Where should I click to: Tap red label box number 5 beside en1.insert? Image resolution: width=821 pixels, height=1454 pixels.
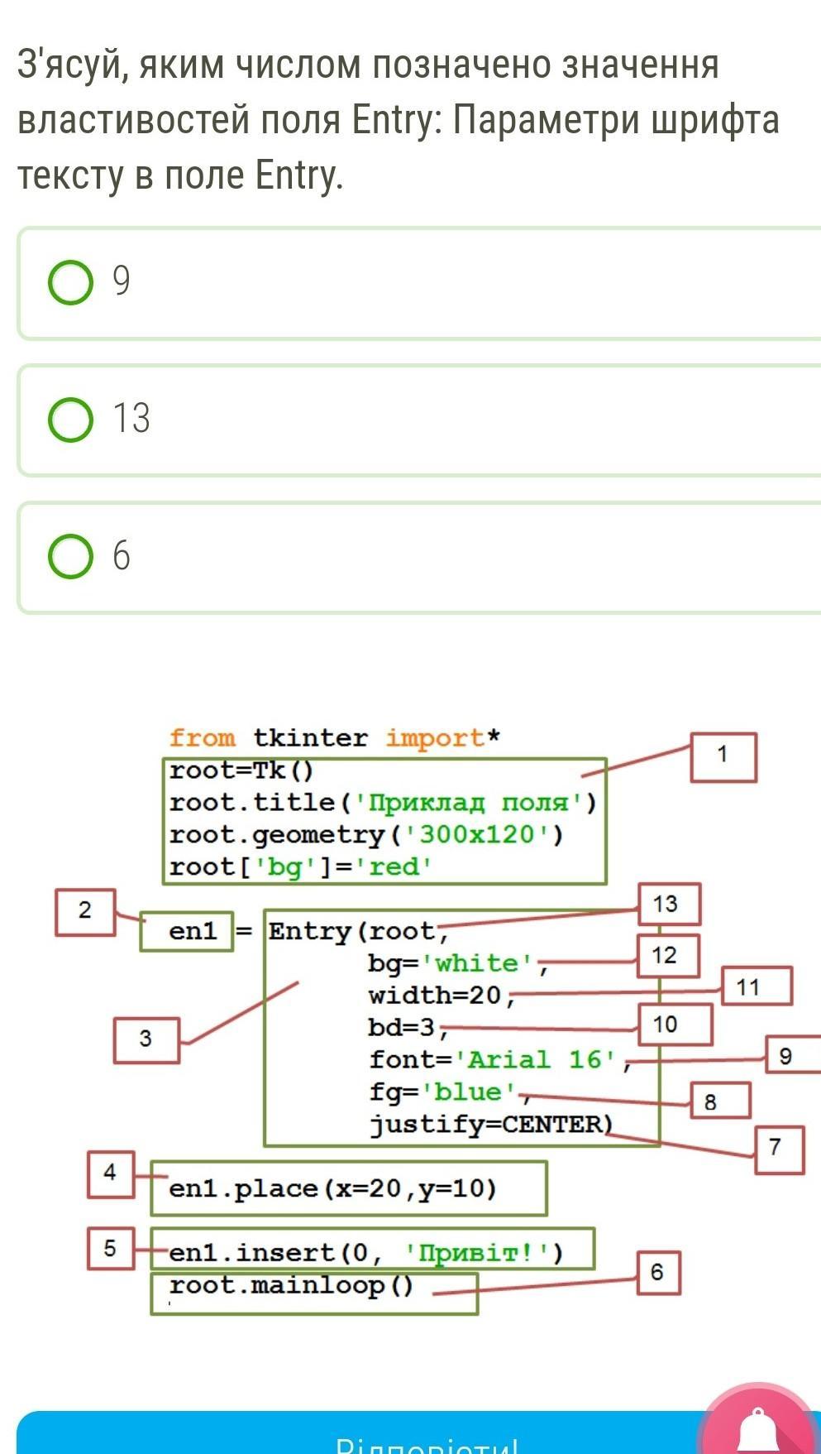pyautogui.click(x=111, y=1249)
